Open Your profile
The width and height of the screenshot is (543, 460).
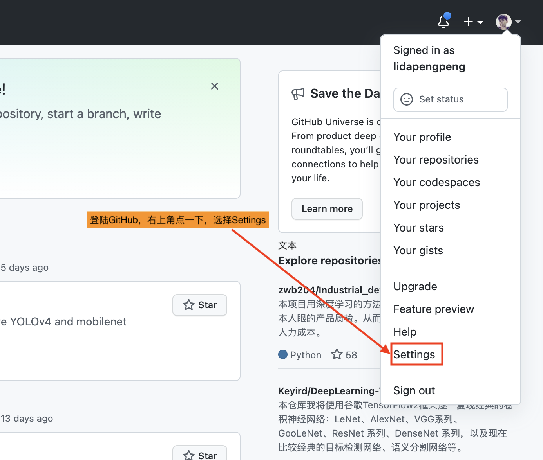point(422,137)
